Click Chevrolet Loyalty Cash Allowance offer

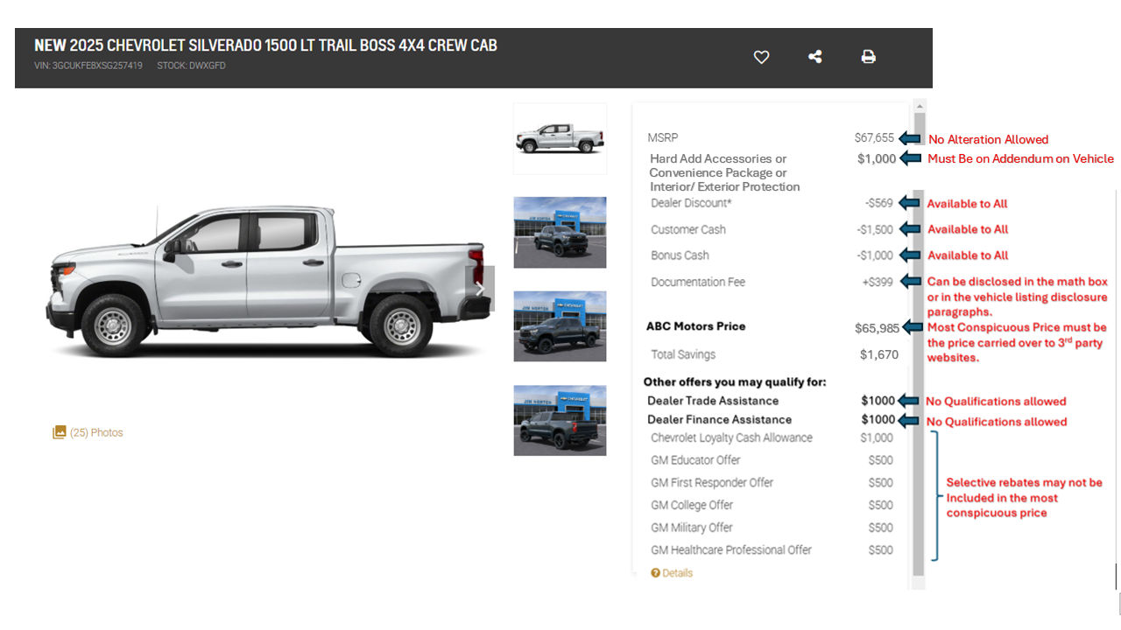pos(772,437)
